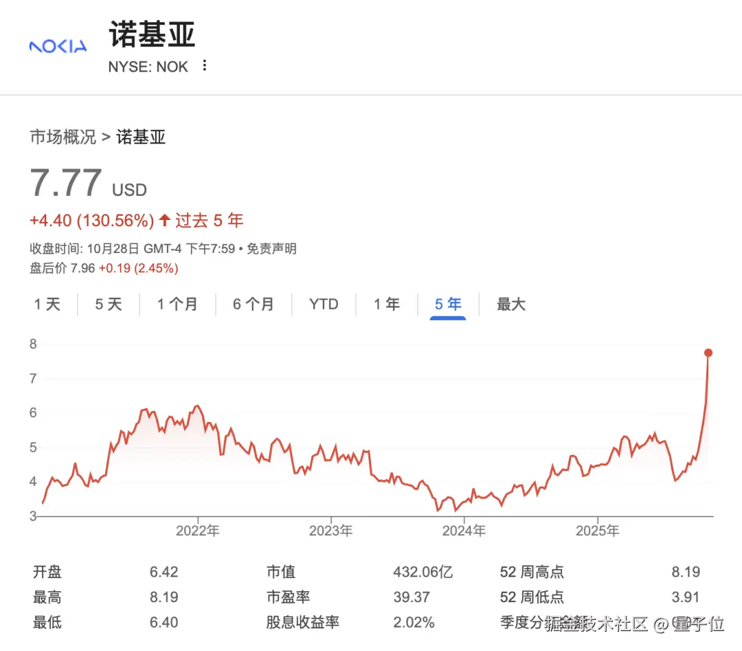Click the 7.77 USD current price
This screenshot has width=742, height=651.
[x=67, y=184]
